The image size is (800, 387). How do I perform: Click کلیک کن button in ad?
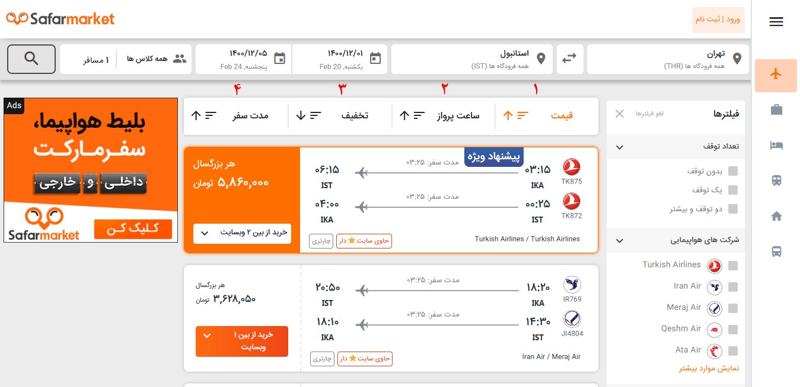[132, 229]
